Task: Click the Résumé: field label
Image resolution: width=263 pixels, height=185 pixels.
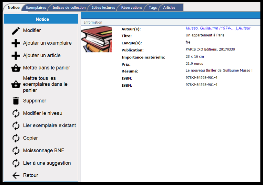Action: click(130, 71)
